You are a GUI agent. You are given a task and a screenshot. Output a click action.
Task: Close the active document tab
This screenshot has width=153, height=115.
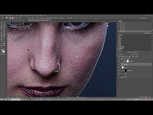point(50,20)
